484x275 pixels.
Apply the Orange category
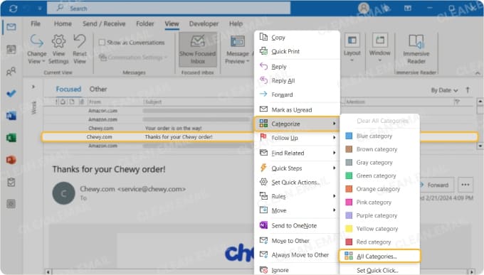coord(380,189)
